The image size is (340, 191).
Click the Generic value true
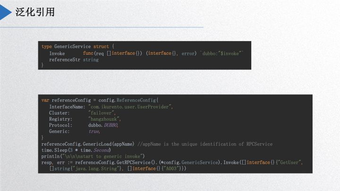click(94, 132)
